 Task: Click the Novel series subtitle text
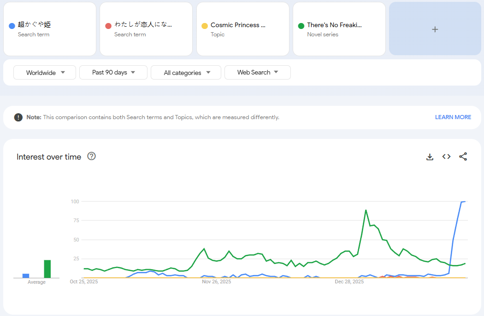323,34
